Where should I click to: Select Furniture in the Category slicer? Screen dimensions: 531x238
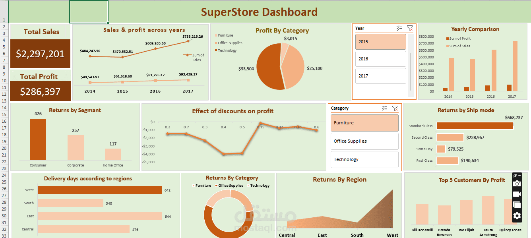[x=364, y=123]
